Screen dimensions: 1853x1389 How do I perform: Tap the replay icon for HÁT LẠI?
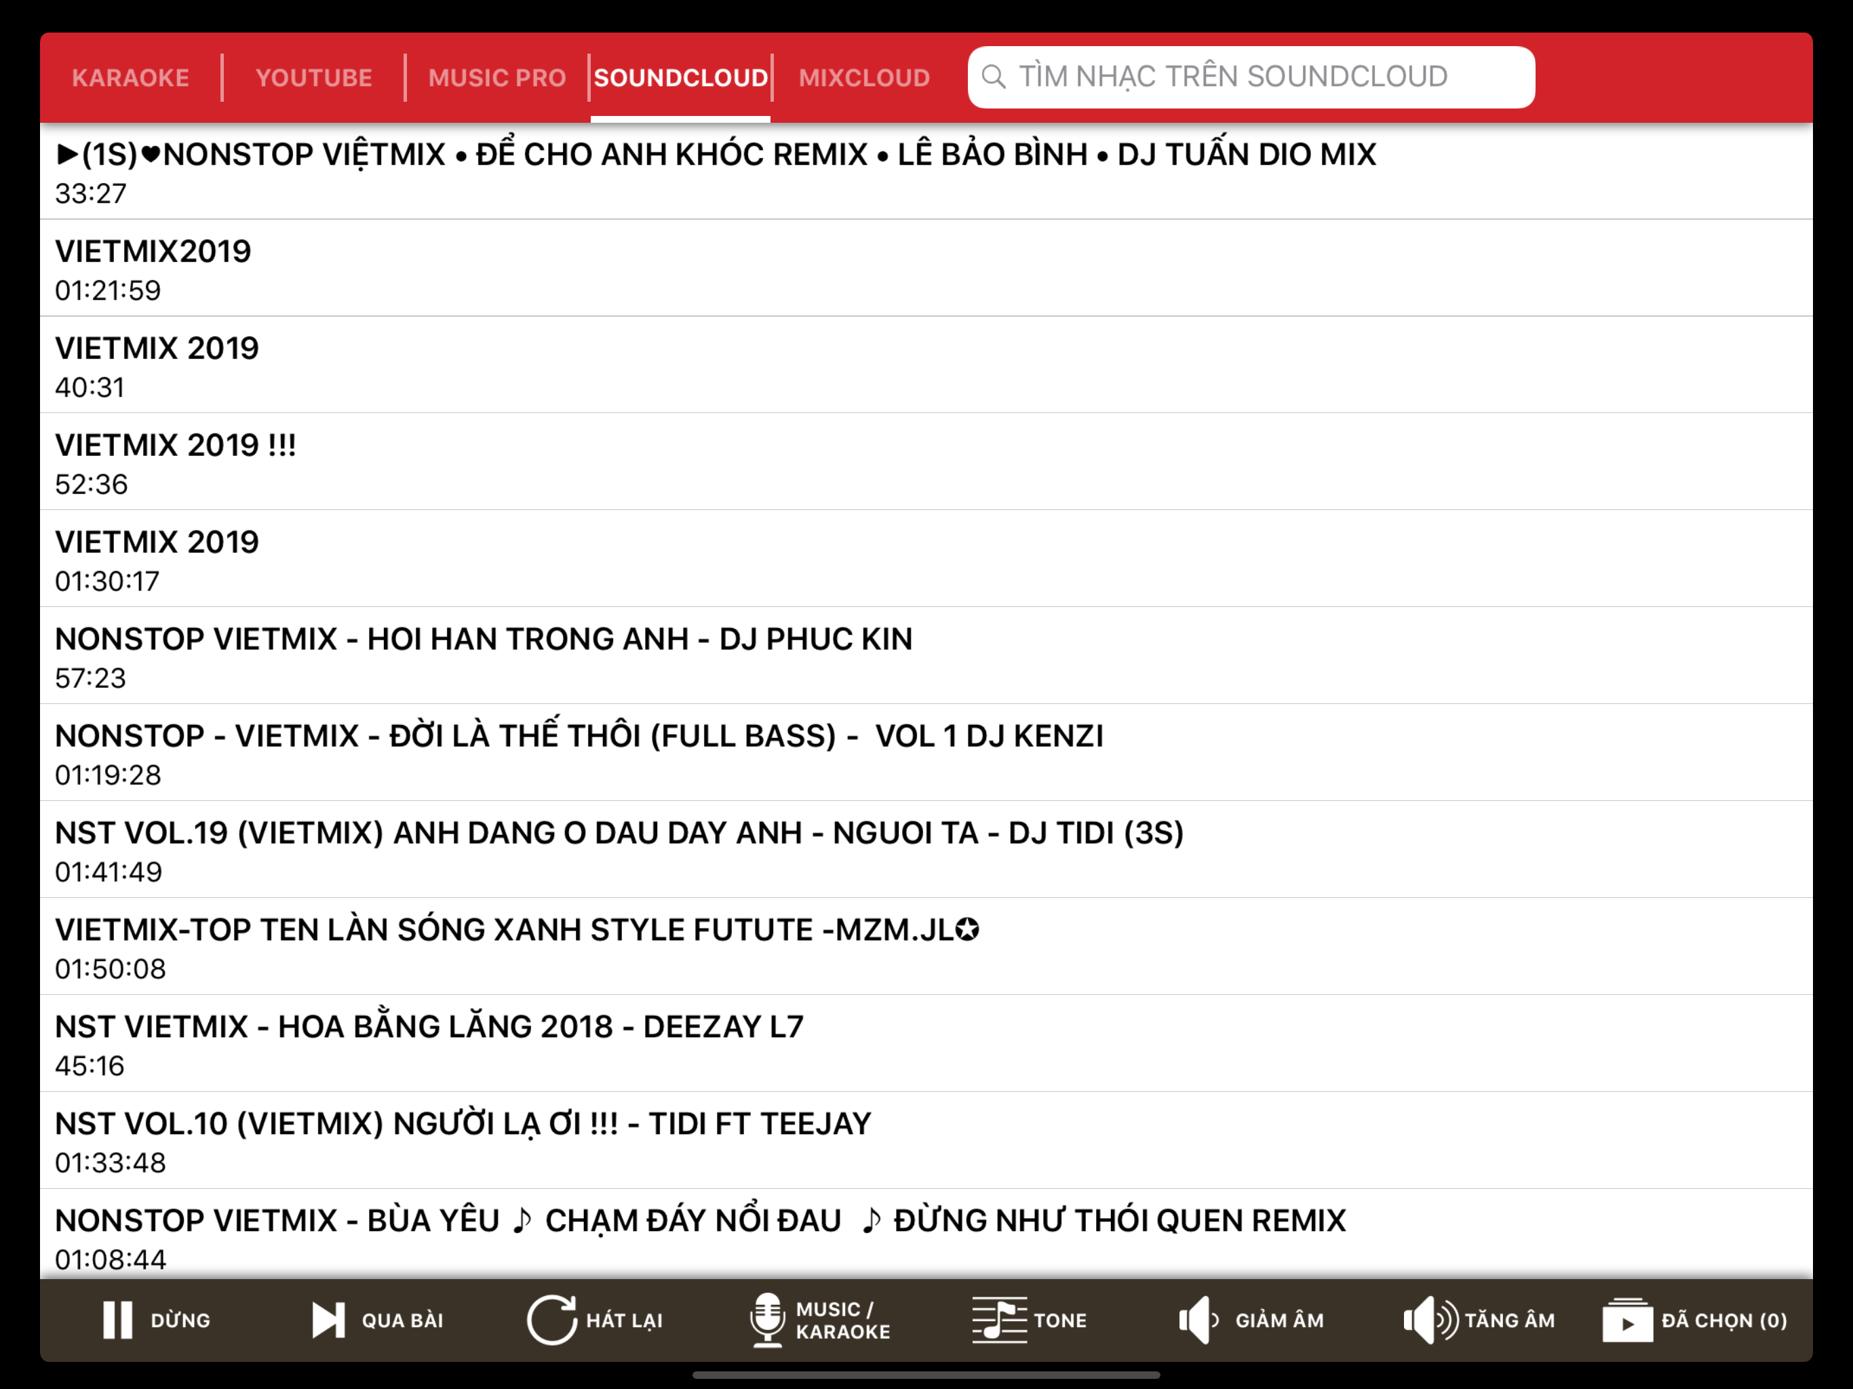tap(552, 1320)
